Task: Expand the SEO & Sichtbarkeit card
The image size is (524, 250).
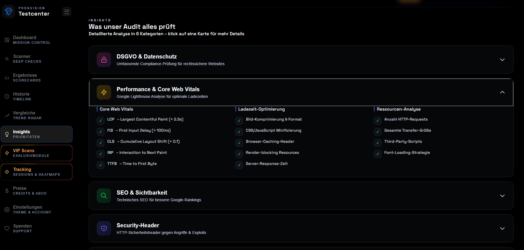Action: pyautogui.click(x=502, y=196)
